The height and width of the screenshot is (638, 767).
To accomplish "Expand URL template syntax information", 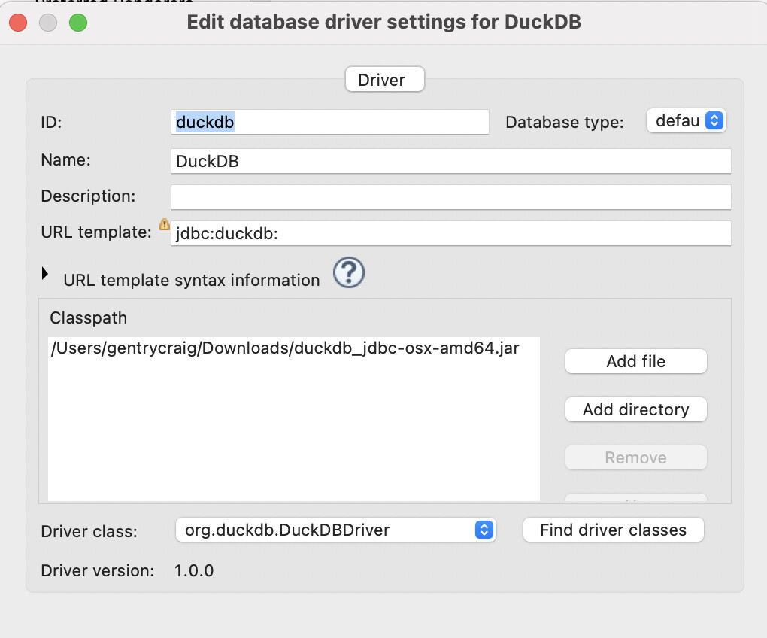I will point(45,273).
